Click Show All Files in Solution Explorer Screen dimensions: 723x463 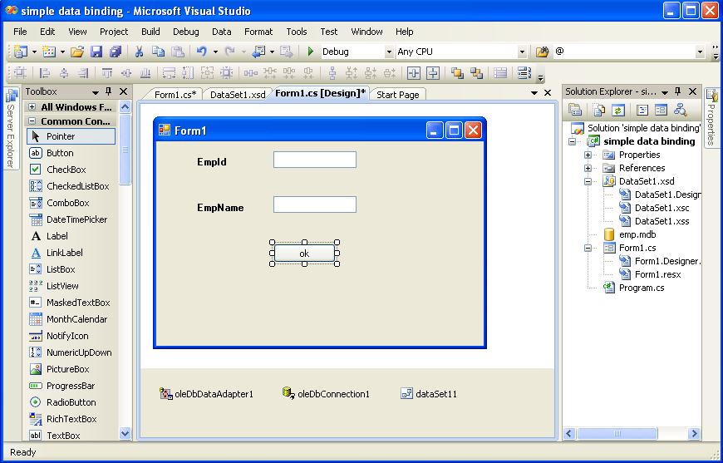pos(598,110)
